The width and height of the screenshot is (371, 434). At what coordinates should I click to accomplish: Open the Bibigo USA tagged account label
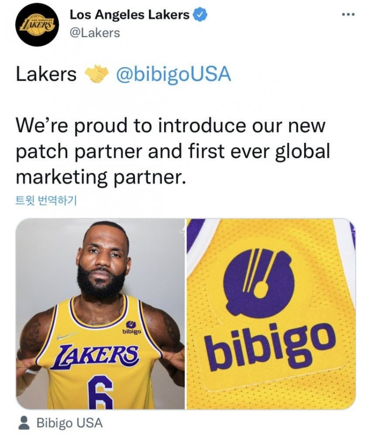70,423
